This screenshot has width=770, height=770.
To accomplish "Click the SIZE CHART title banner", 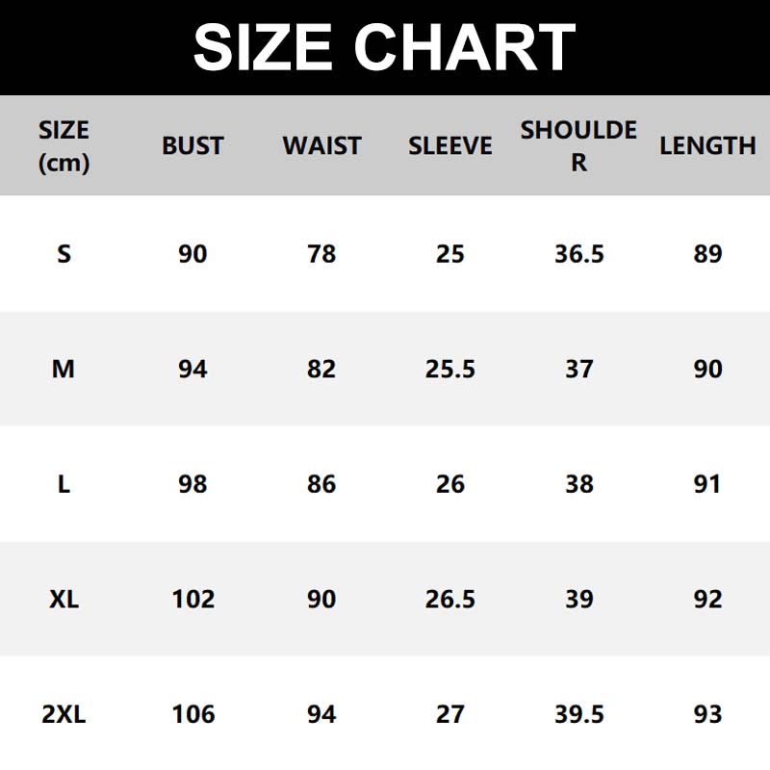I will click(385, 47).
